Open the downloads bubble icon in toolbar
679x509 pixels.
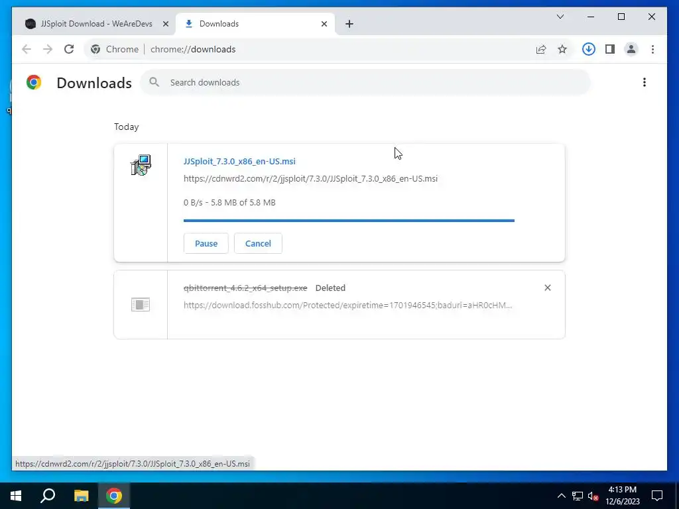tap(589, 49)
